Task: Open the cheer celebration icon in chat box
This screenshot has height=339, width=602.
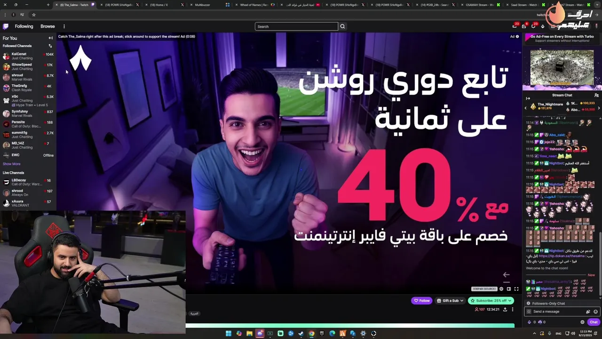Action: [588, 312]
